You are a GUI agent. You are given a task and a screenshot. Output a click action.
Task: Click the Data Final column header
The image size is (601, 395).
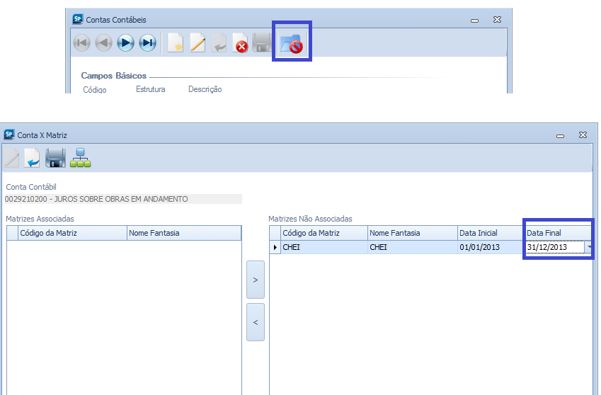coord(558,233)
